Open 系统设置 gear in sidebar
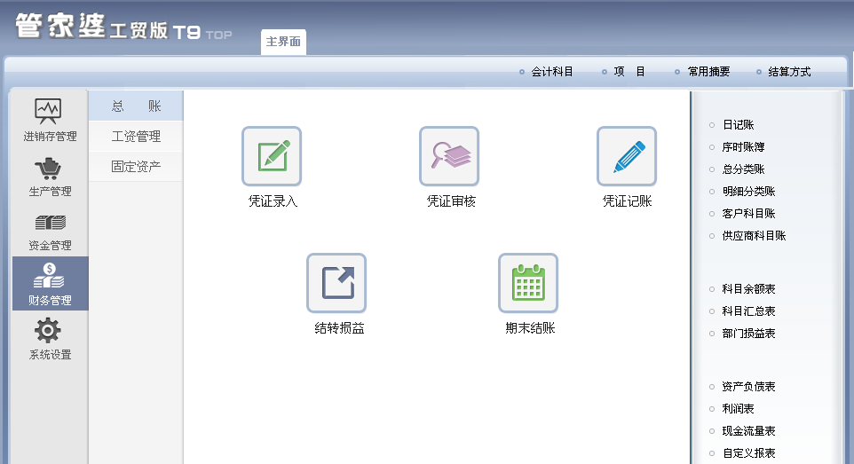Screen dimensions: 854x464 point(50,339)
